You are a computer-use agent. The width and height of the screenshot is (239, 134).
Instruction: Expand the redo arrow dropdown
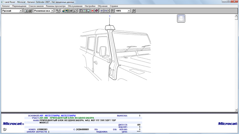108,11
